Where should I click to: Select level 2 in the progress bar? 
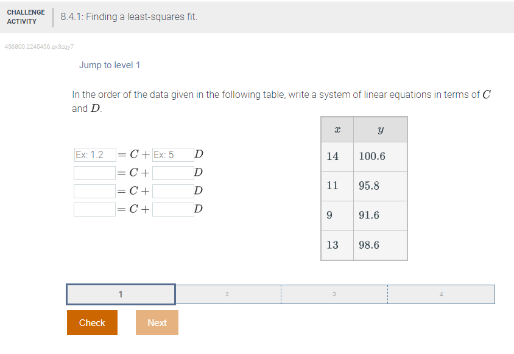click(x=228, y=294)
